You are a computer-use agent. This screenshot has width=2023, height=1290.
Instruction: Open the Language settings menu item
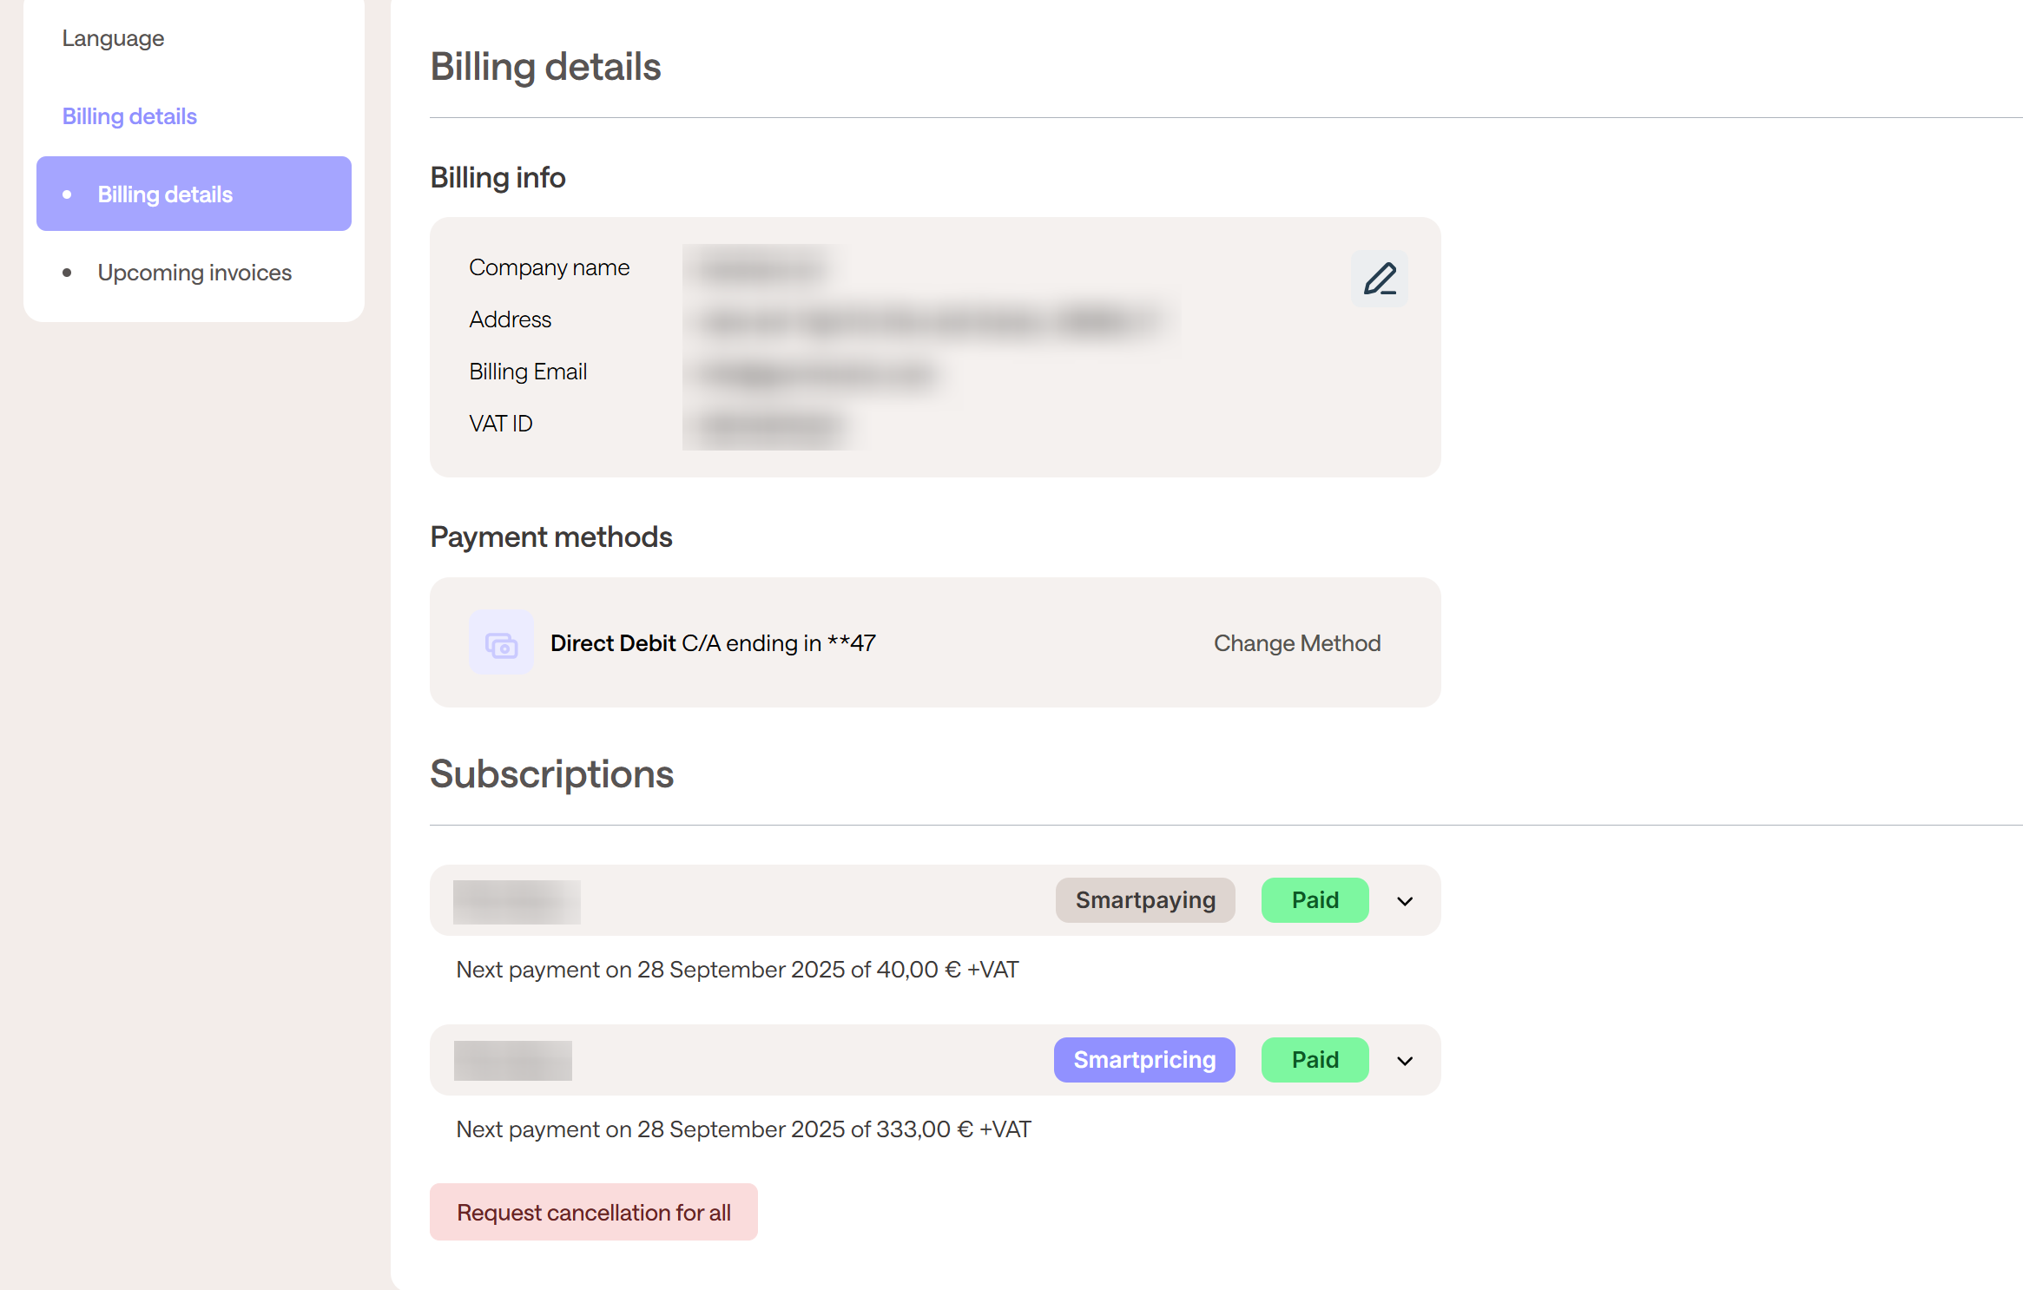113,38
